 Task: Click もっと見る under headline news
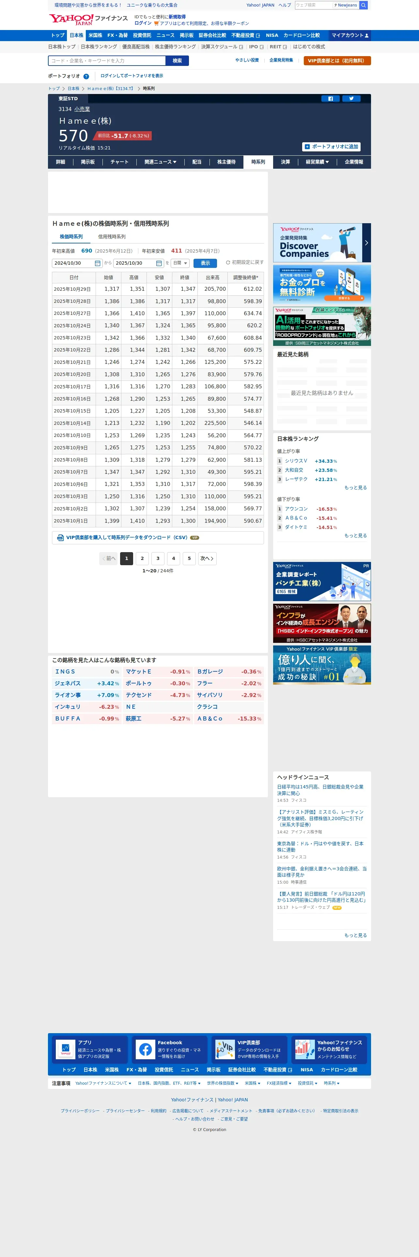point(356,936)
